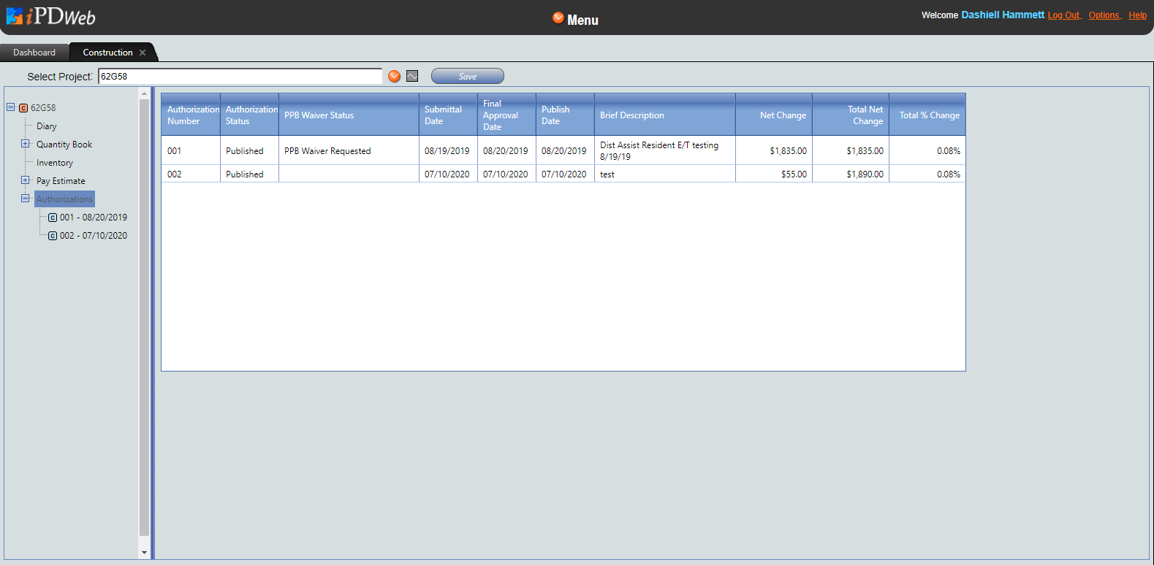
Task: Open the orange project selector dropdown
Action: click(x=395, y=77)
